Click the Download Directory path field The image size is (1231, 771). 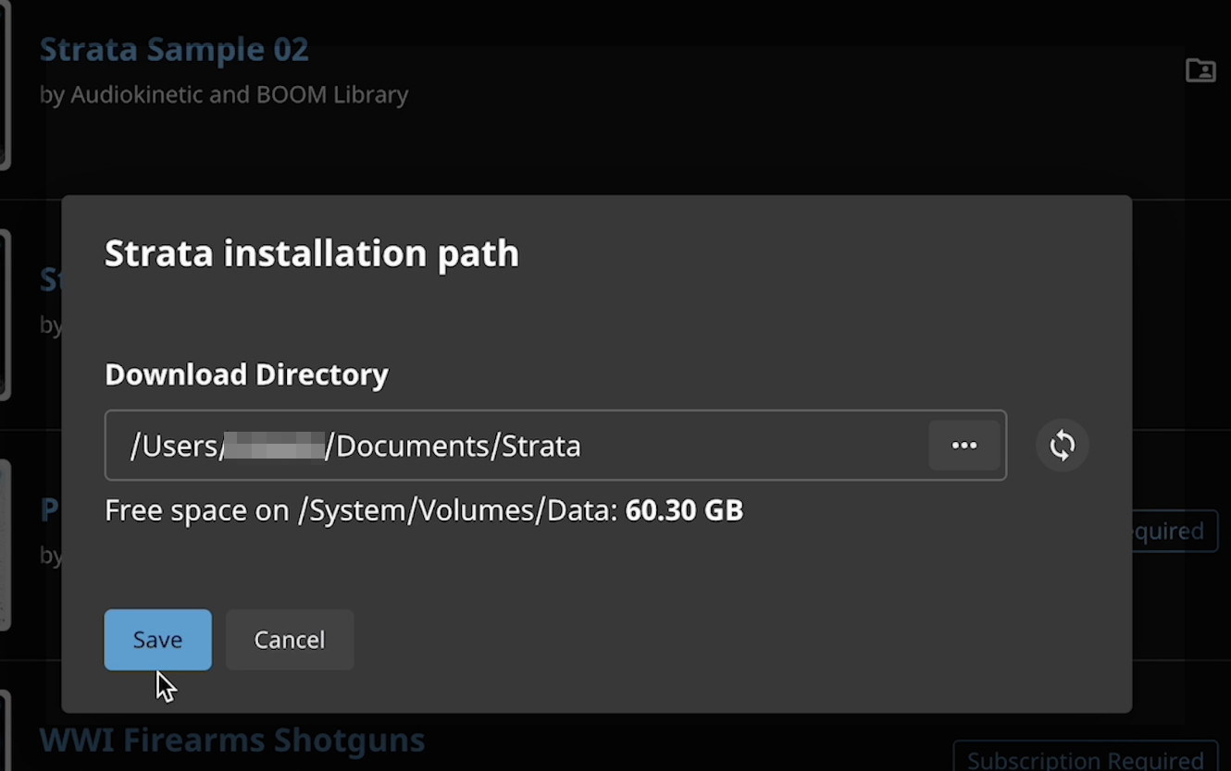pos(555,446)
